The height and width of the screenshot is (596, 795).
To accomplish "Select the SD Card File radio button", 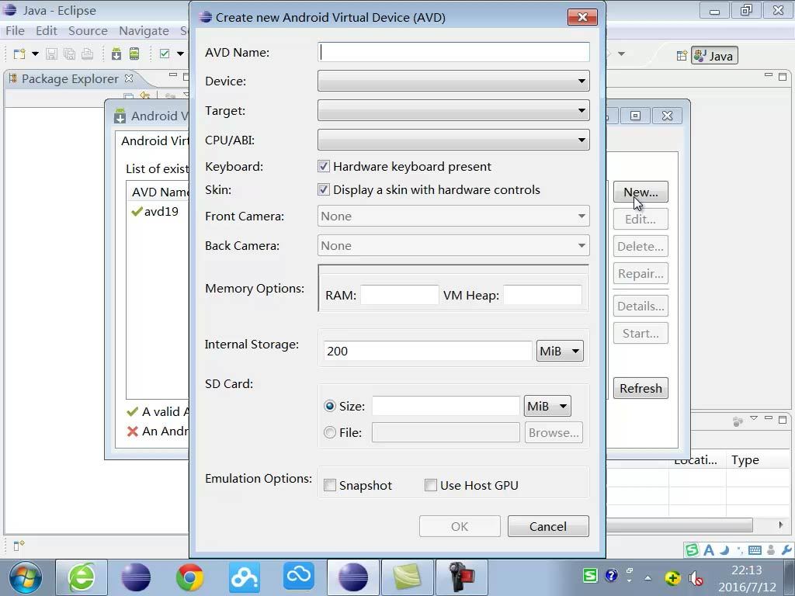I will pos(329,432).
